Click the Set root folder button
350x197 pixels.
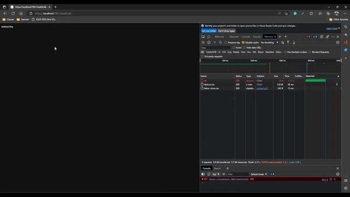(209, 31)
